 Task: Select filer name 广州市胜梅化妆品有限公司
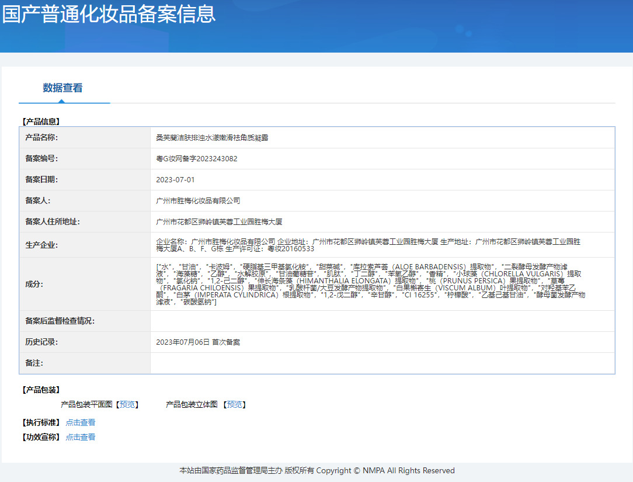[x=198, y=201]
